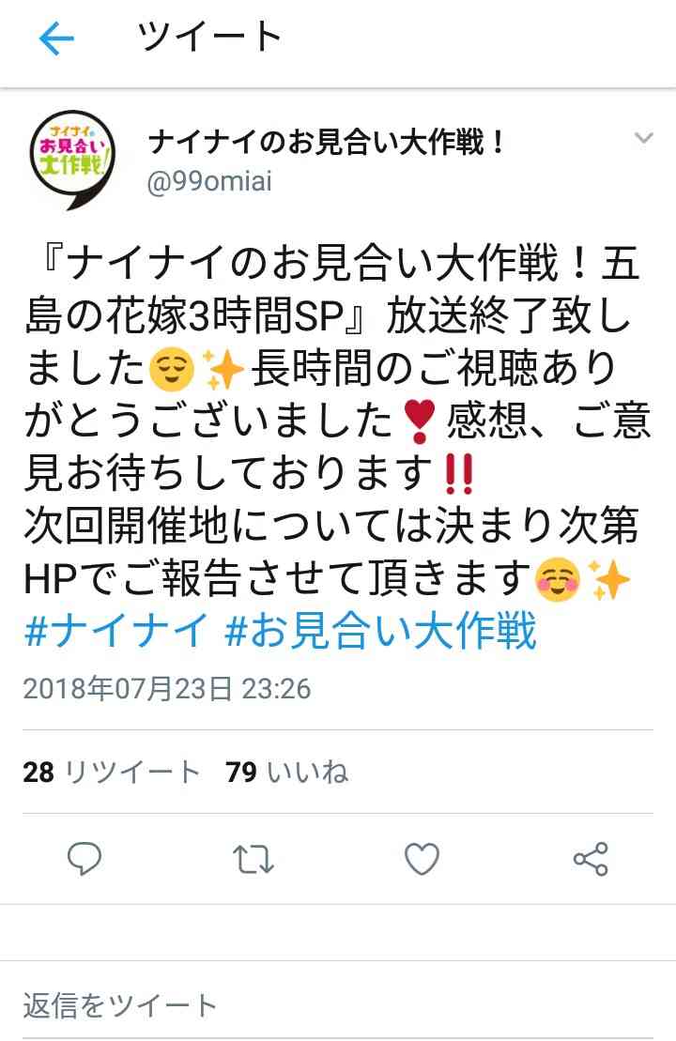Viewport: 676px width, 1041px height.
Task: Click the tweet timestamp 2018年07月23日 23:26
Action: coord(167,689)
